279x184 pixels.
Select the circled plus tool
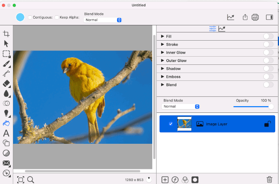coord(6,173)
